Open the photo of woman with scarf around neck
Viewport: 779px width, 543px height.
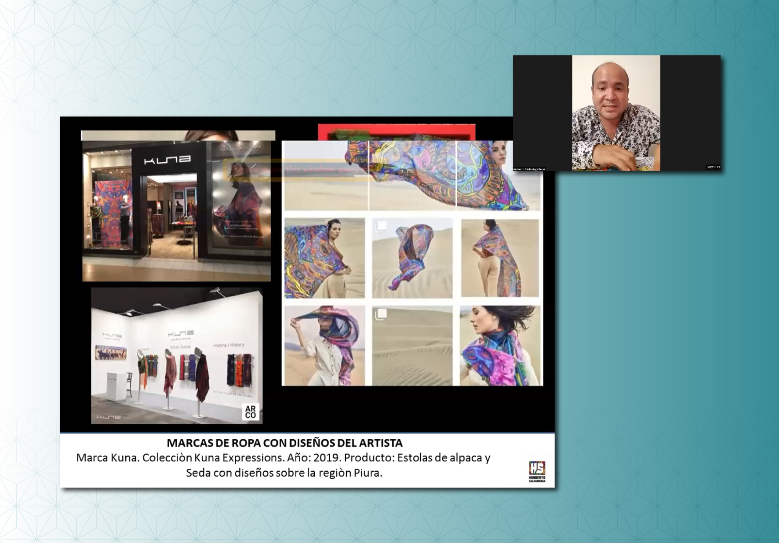pos(500,346)
